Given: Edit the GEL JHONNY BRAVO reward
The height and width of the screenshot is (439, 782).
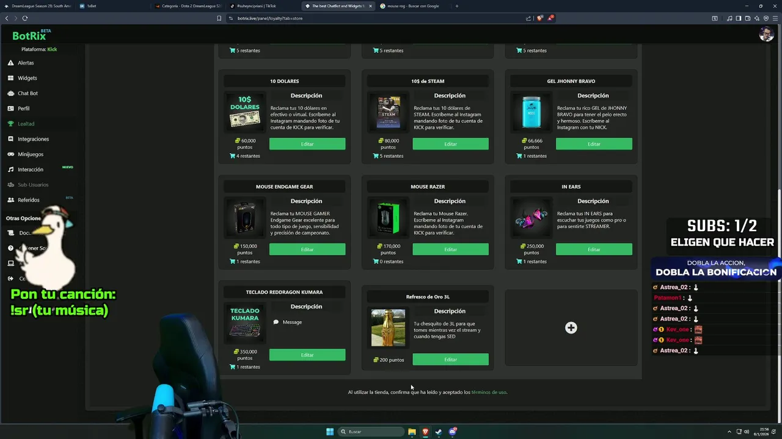Looking at the screenshot, I should (594, 144).
